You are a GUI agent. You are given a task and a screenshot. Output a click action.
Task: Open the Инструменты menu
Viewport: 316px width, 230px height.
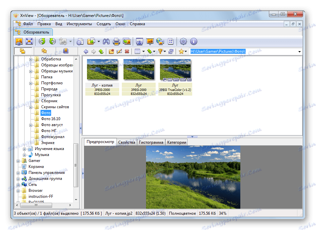pyautogui.click(x=79, y=24)
